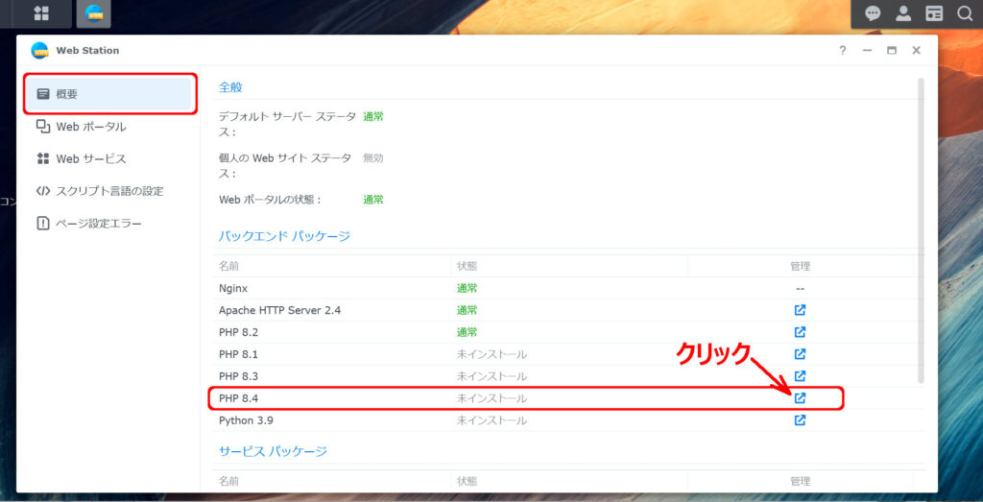
Task: Open the notifications chat bubble icon
Action: [x=873, y=13]
